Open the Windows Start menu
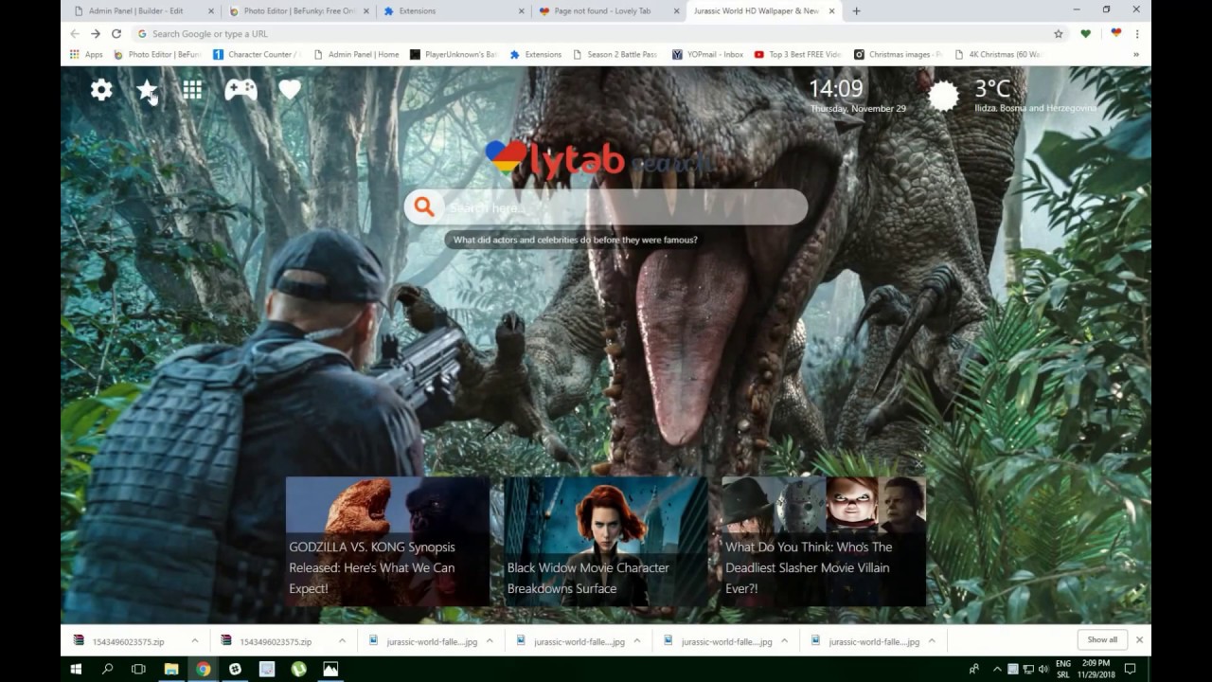 pyautogui.click(x=76, y=669)
